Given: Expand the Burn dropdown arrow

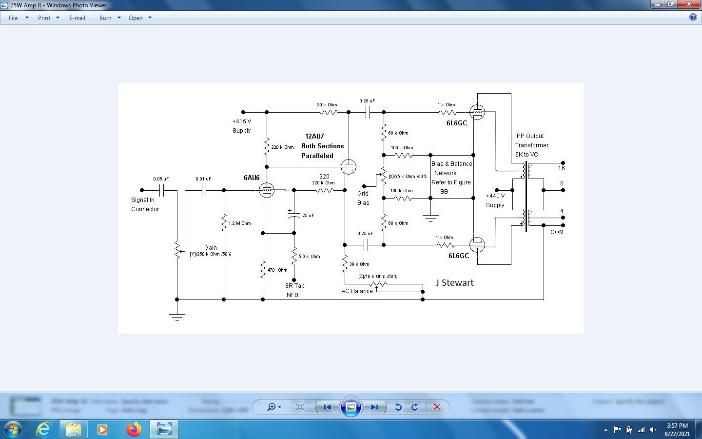Looking at the screenshot, I should click(119, 18).
